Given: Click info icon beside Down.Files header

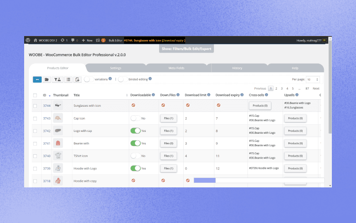Looking at the screenshot, I should pyautogui.click(x=178, y=95).
